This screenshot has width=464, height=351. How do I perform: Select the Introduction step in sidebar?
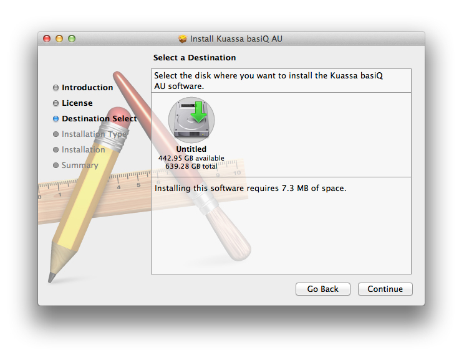(x=87, y=88)
